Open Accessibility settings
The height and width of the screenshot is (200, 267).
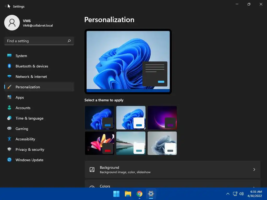[39, 139]
